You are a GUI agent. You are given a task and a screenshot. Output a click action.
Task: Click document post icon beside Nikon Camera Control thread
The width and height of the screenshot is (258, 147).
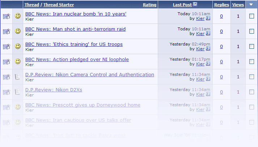coord(17,77)
